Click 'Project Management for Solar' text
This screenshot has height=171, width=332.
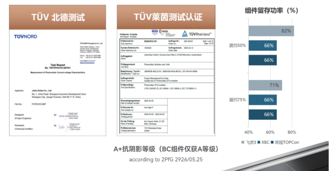pos(156,78)
